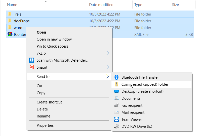Screen dimensions: 197x136
Task: Expand the Snagit submenu arrow
Action: pos(107,67)
